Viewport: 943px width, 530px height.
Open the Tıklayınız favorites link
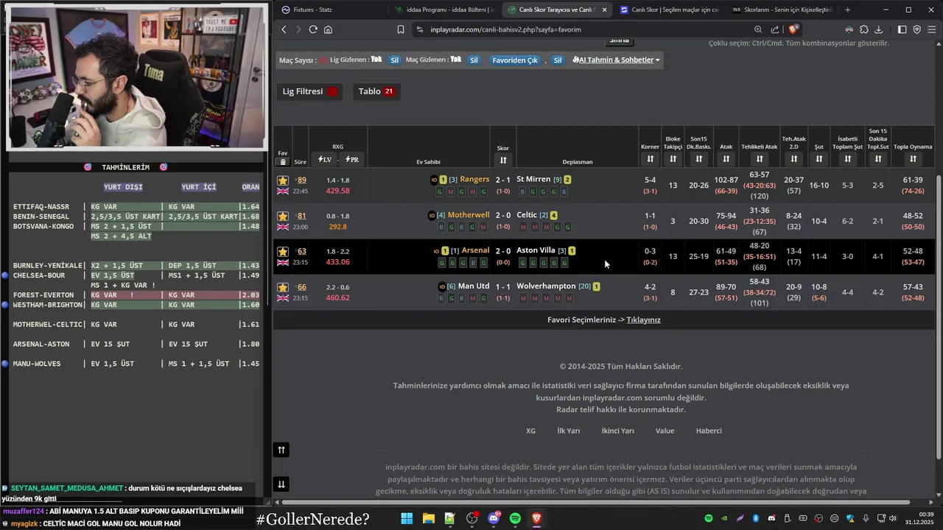pyautogui.click(x=643, y=320)
